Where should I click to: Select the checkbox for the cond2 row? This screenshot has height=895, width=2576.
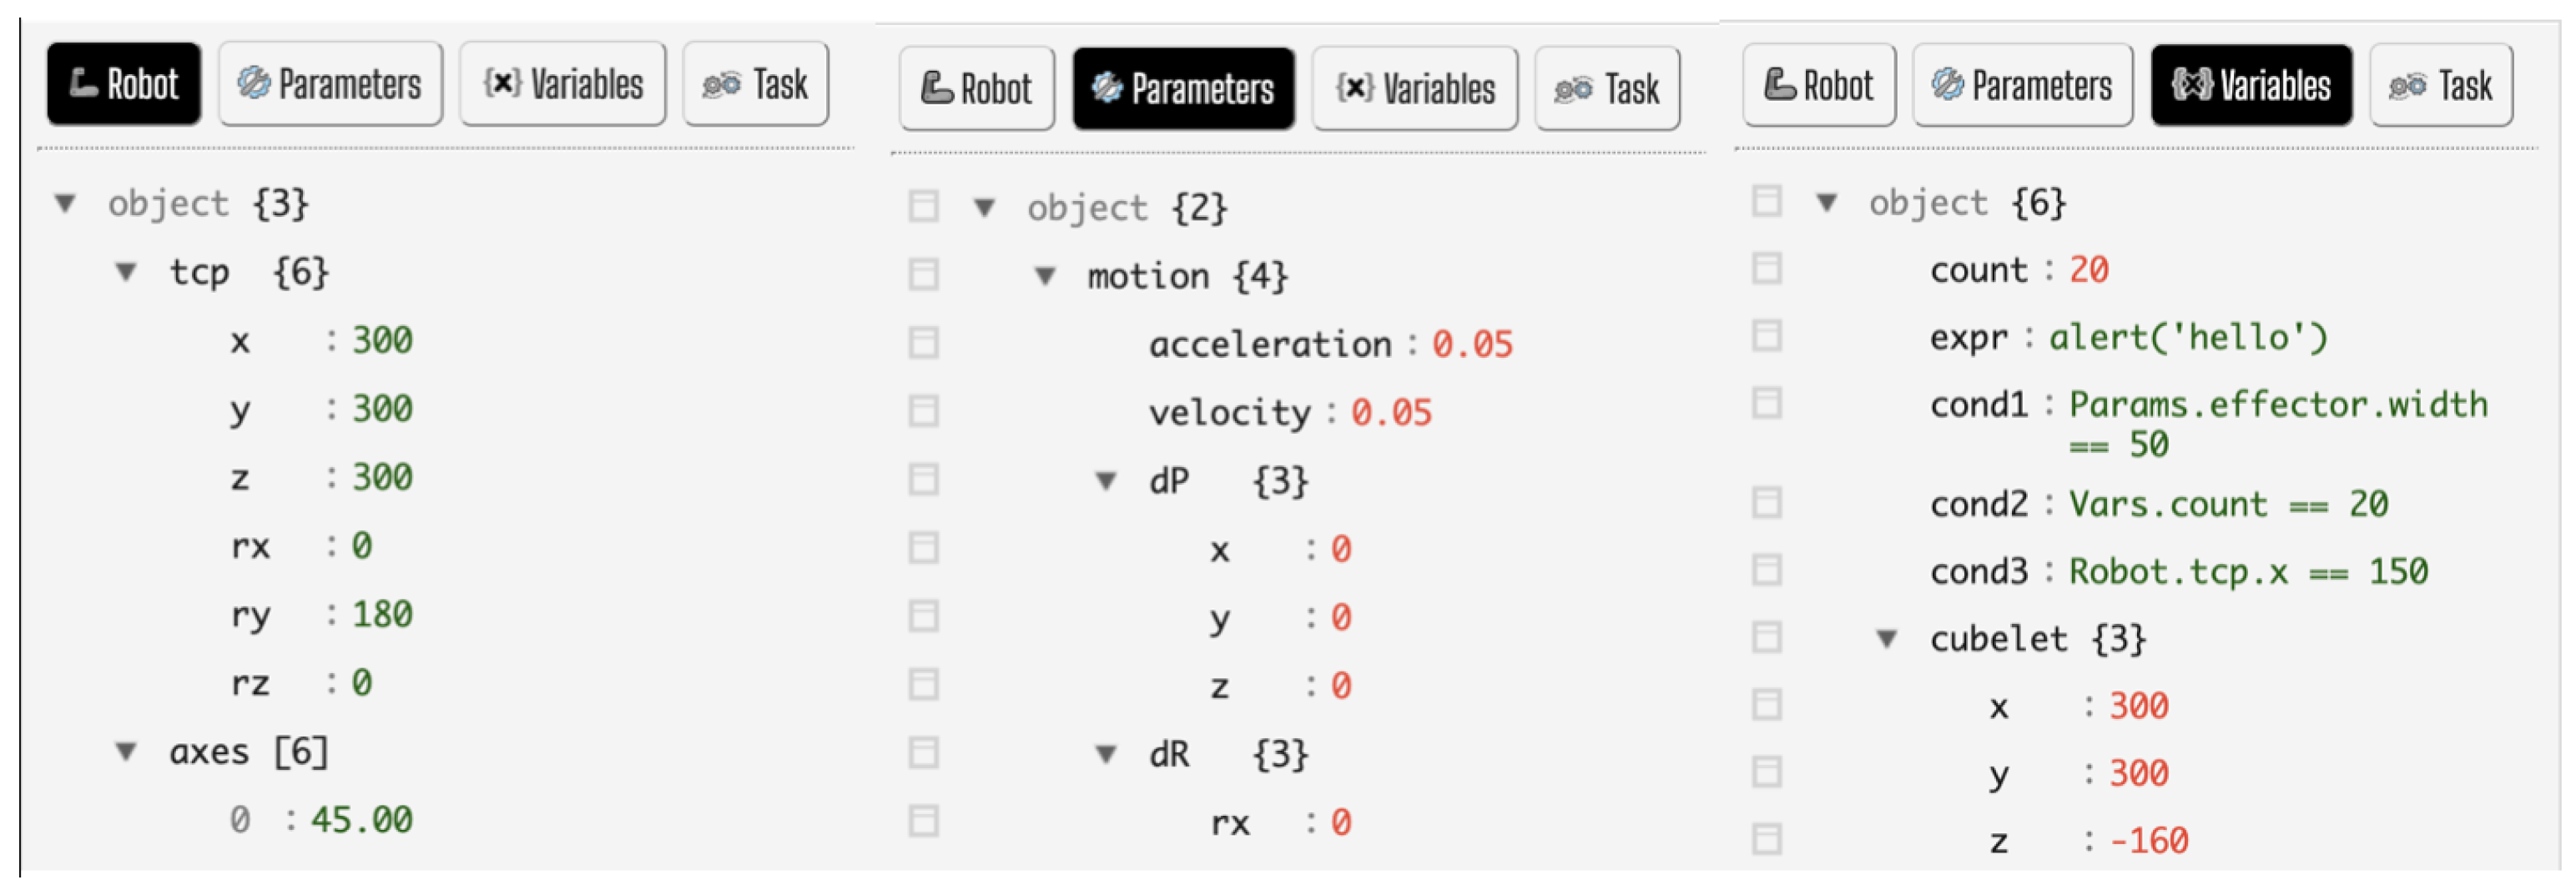tap(1766, 502)
